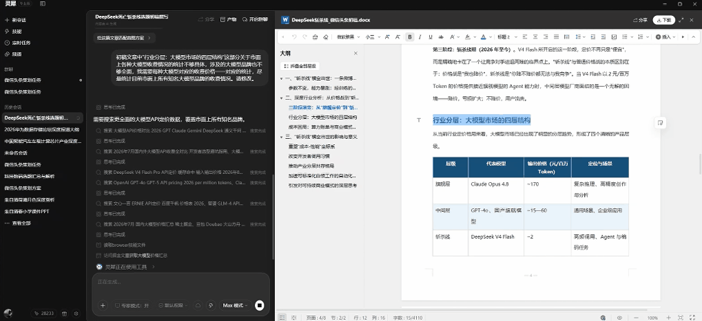The height and width of the screenshot is (321, 702).
Task: Collapse outline section 三、"斩杀线"横空出世的影响
Action: (282, 137)
